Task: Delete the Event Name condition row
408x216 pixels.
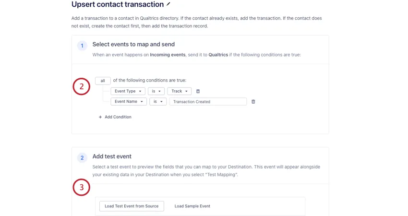Action: (x=253, y=102)
